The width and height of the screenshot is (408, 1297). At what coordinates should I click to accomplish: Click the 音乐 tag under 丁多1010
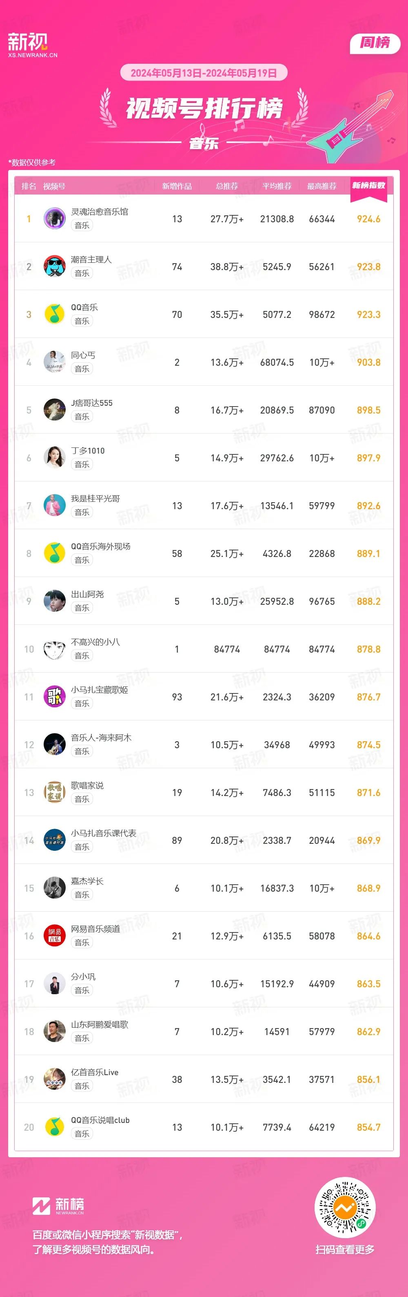click(82, 464)
